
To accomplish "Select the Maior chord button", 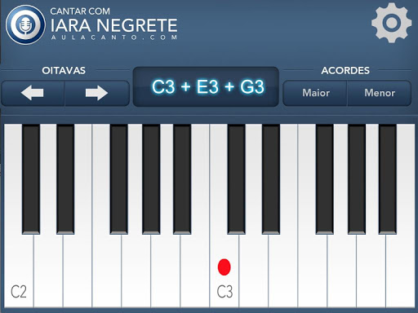I will click(315, 93).
